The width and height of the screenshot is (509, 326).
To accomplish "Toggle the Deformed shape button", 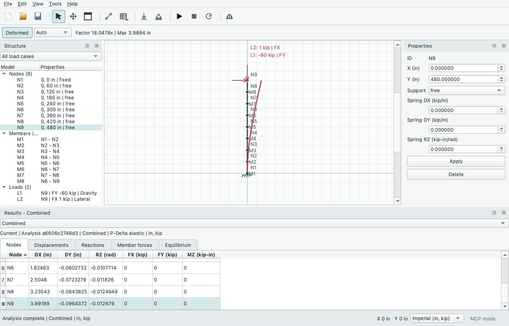I will coord(17,33).
